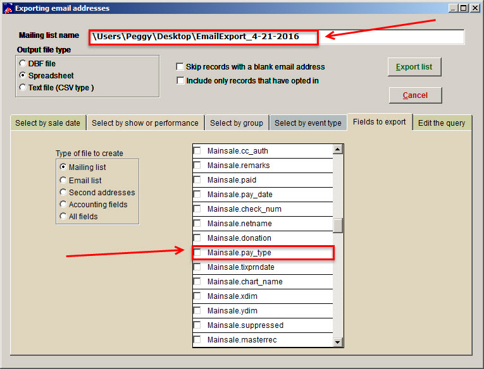The width and height of the screenshot is (484, 369).
Task: Check the Mainsale.masterrec field
Action: click(197, 339)
